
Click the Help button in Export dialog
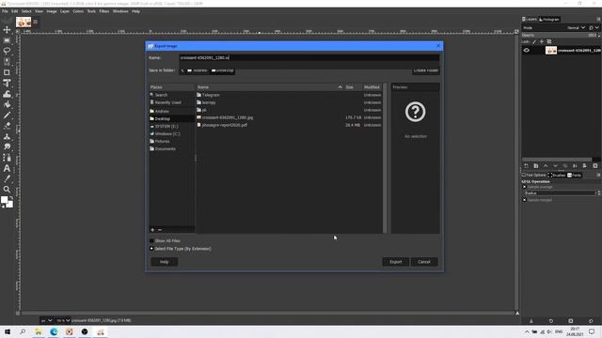click(x=164, y=262)
